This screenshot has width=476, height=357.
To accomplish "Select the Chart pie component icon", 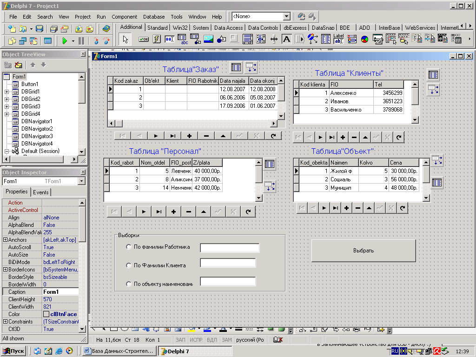I will 364,39.
